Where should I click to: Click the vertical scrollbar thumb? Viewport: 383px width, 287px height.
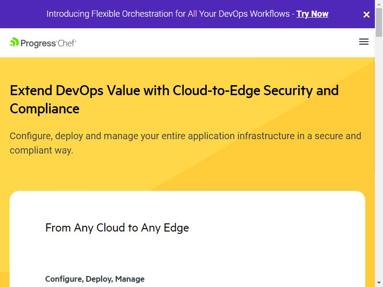pyautogui.click(x=379, y=22)
